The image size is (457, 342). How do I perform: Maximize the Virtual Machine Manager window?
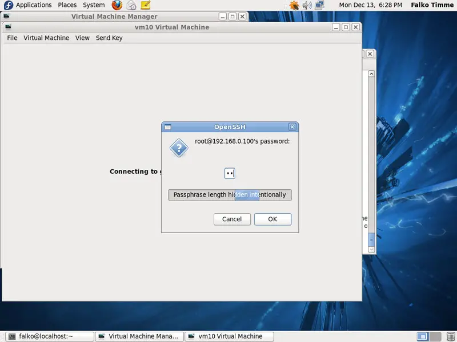point(232,17)
